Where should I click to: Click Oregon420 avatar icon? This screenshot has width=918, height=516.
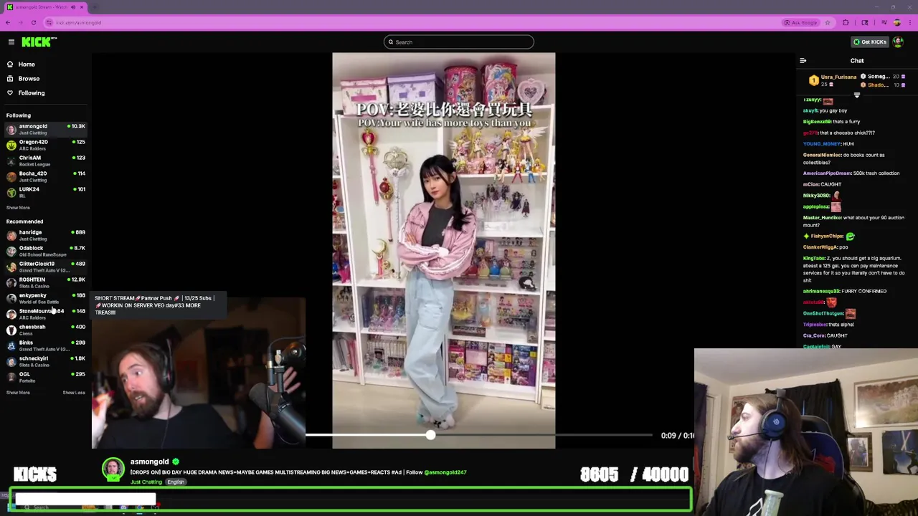(x=11, y=145)
